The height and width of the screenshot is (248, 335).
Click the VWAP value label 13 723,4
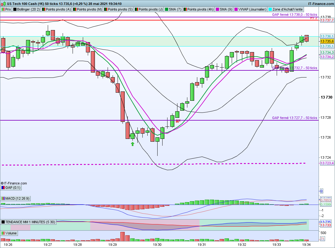click(327, 163)
